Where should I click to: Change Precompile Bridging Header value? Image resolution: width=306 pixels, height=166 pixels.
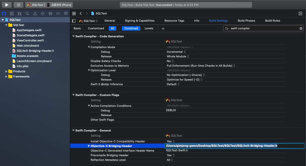click(171, 155)
